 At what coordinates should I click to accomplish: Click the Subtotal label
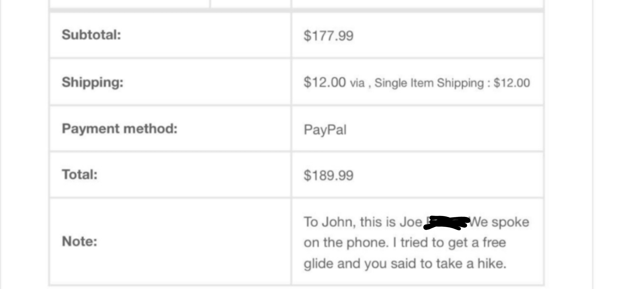pos(91,35)
